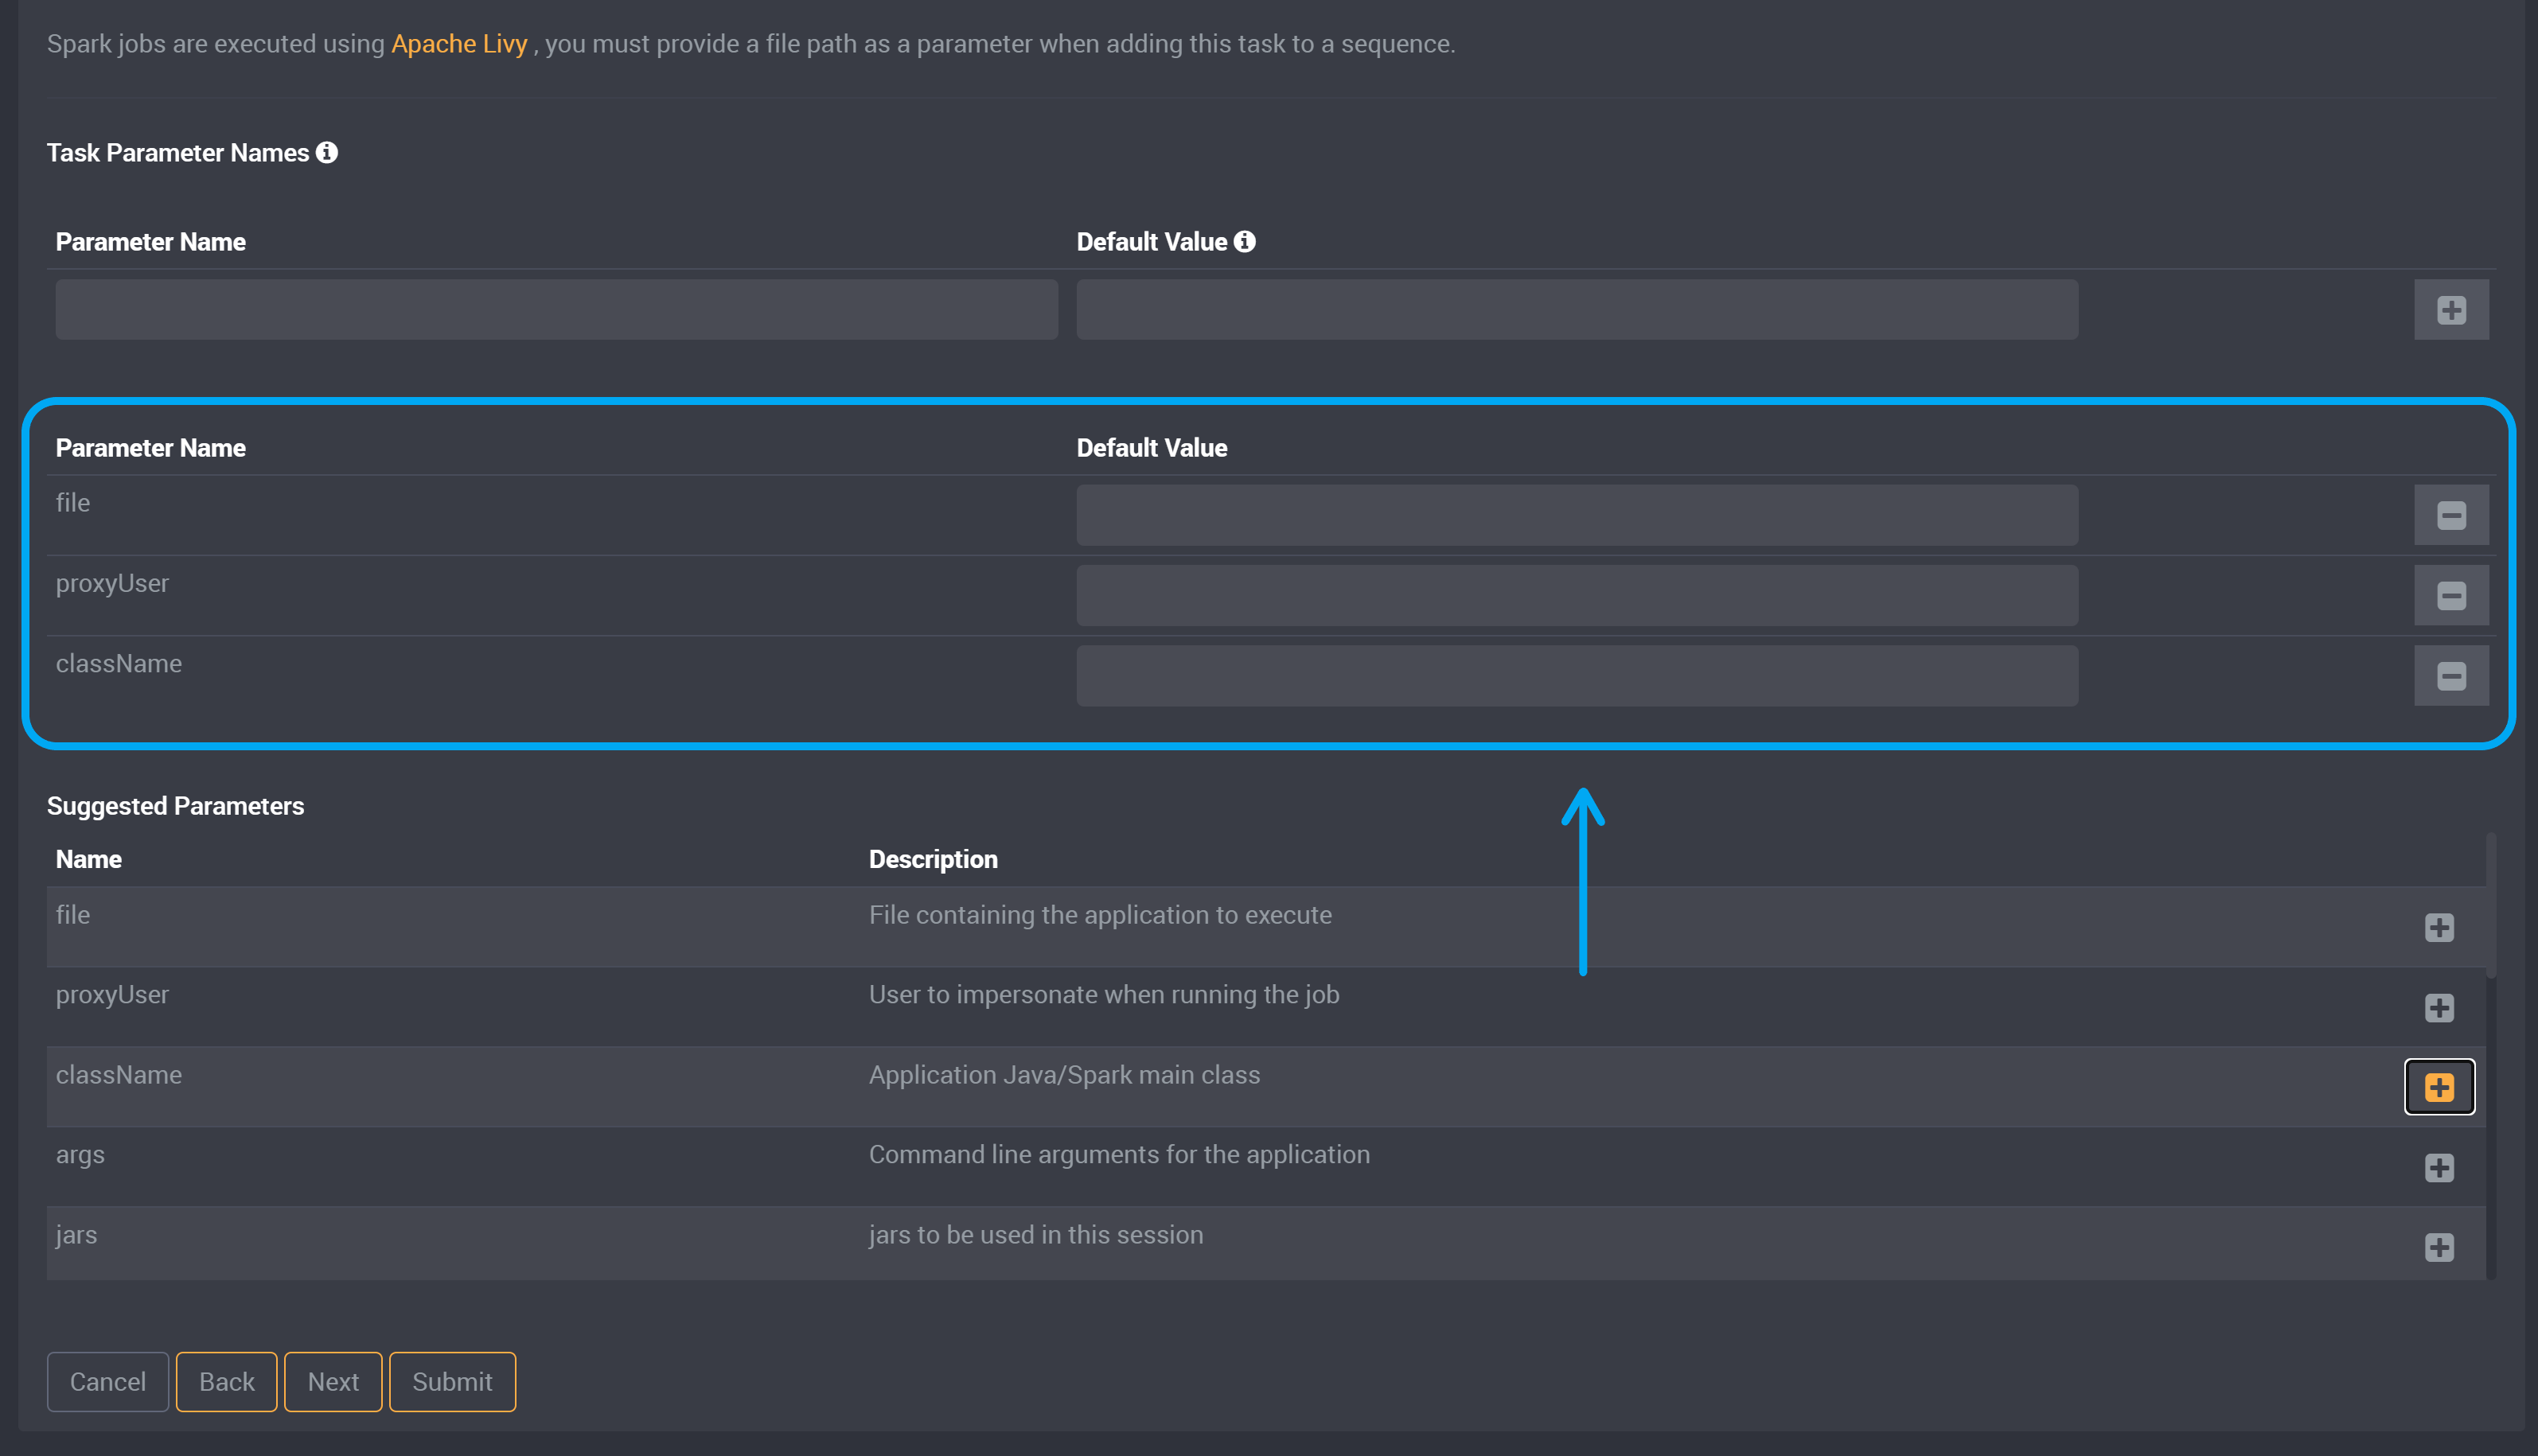
Task: Click the Suggested Parameters list scrollbar
Action: (x=2491, y=905)
